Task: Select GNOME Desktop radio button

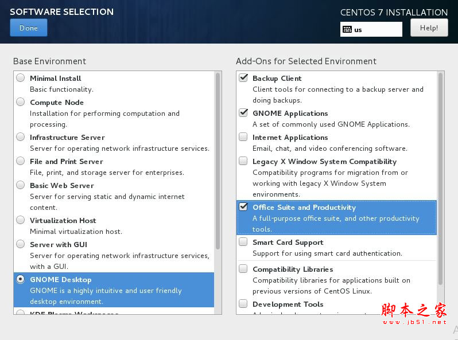Action: [x=21, y=279]
